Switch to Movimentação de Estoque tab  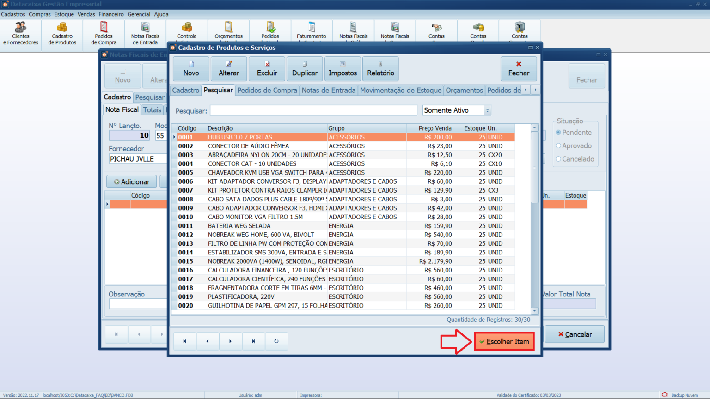(x=400, y=91)
